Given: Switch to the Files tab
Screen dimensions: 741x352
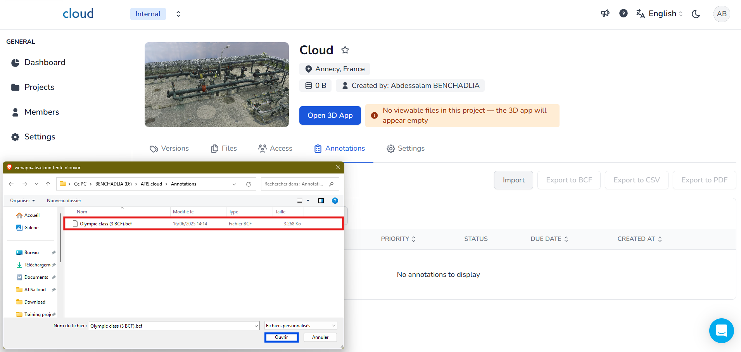Looking at the screenshot, I should (x=224, y=148).
